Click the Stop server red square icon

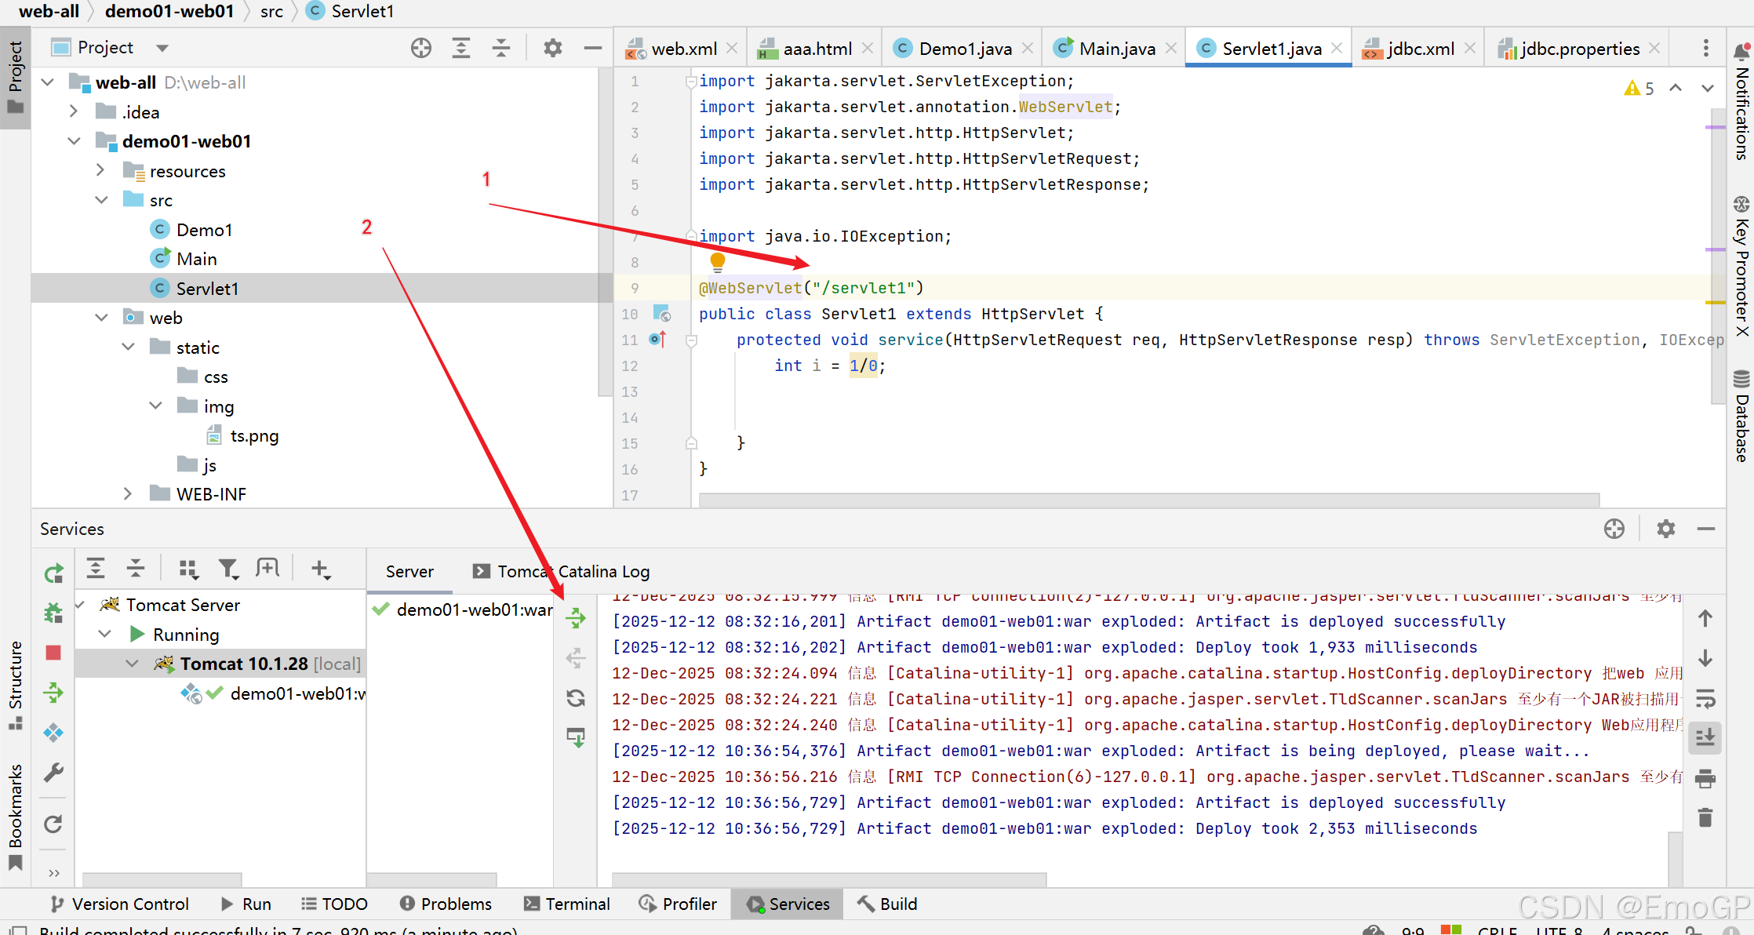point(53,653)
